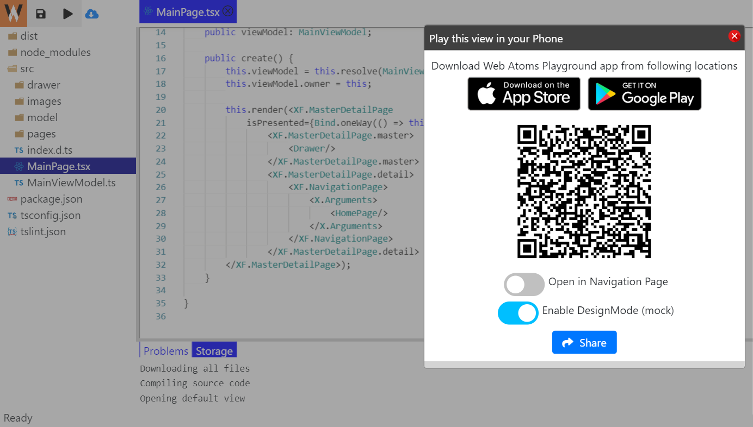This screenshot has width=753, height=427.
Task: Click the tslint icon beside tslint.json
Action: pyautogui.click(x=12, y=231)
